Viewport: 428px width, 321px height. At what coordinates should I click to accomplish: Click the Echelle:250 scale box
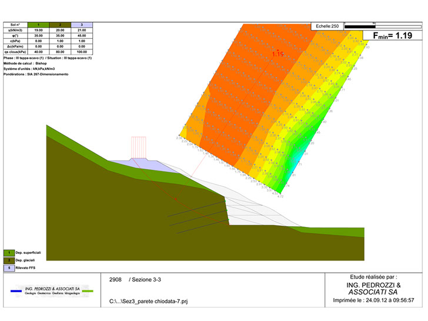point(327,26)
